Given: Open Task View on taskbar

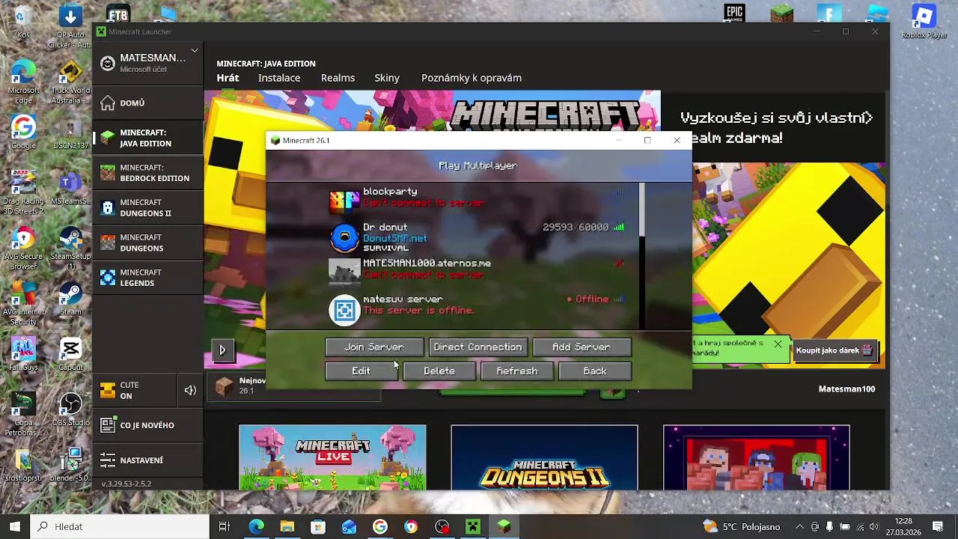Looking at the screenshot, I should 224,526.
